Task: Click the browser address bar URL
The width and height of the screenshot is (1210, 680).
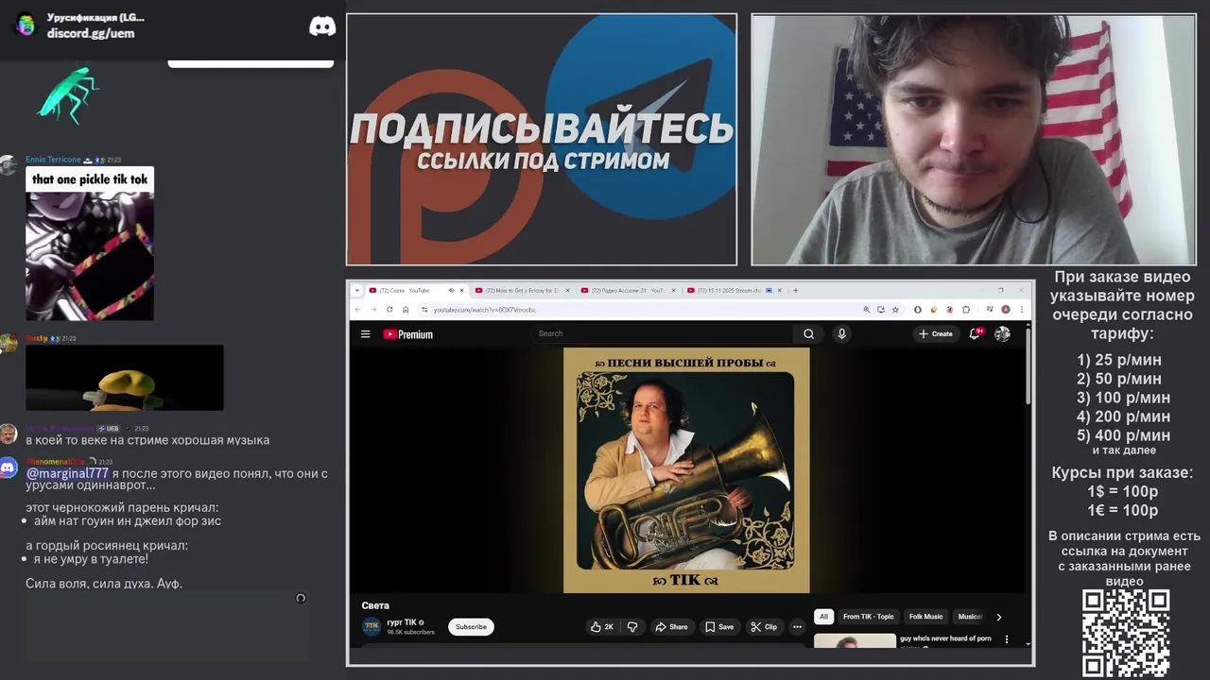Action: click(484, 310)
